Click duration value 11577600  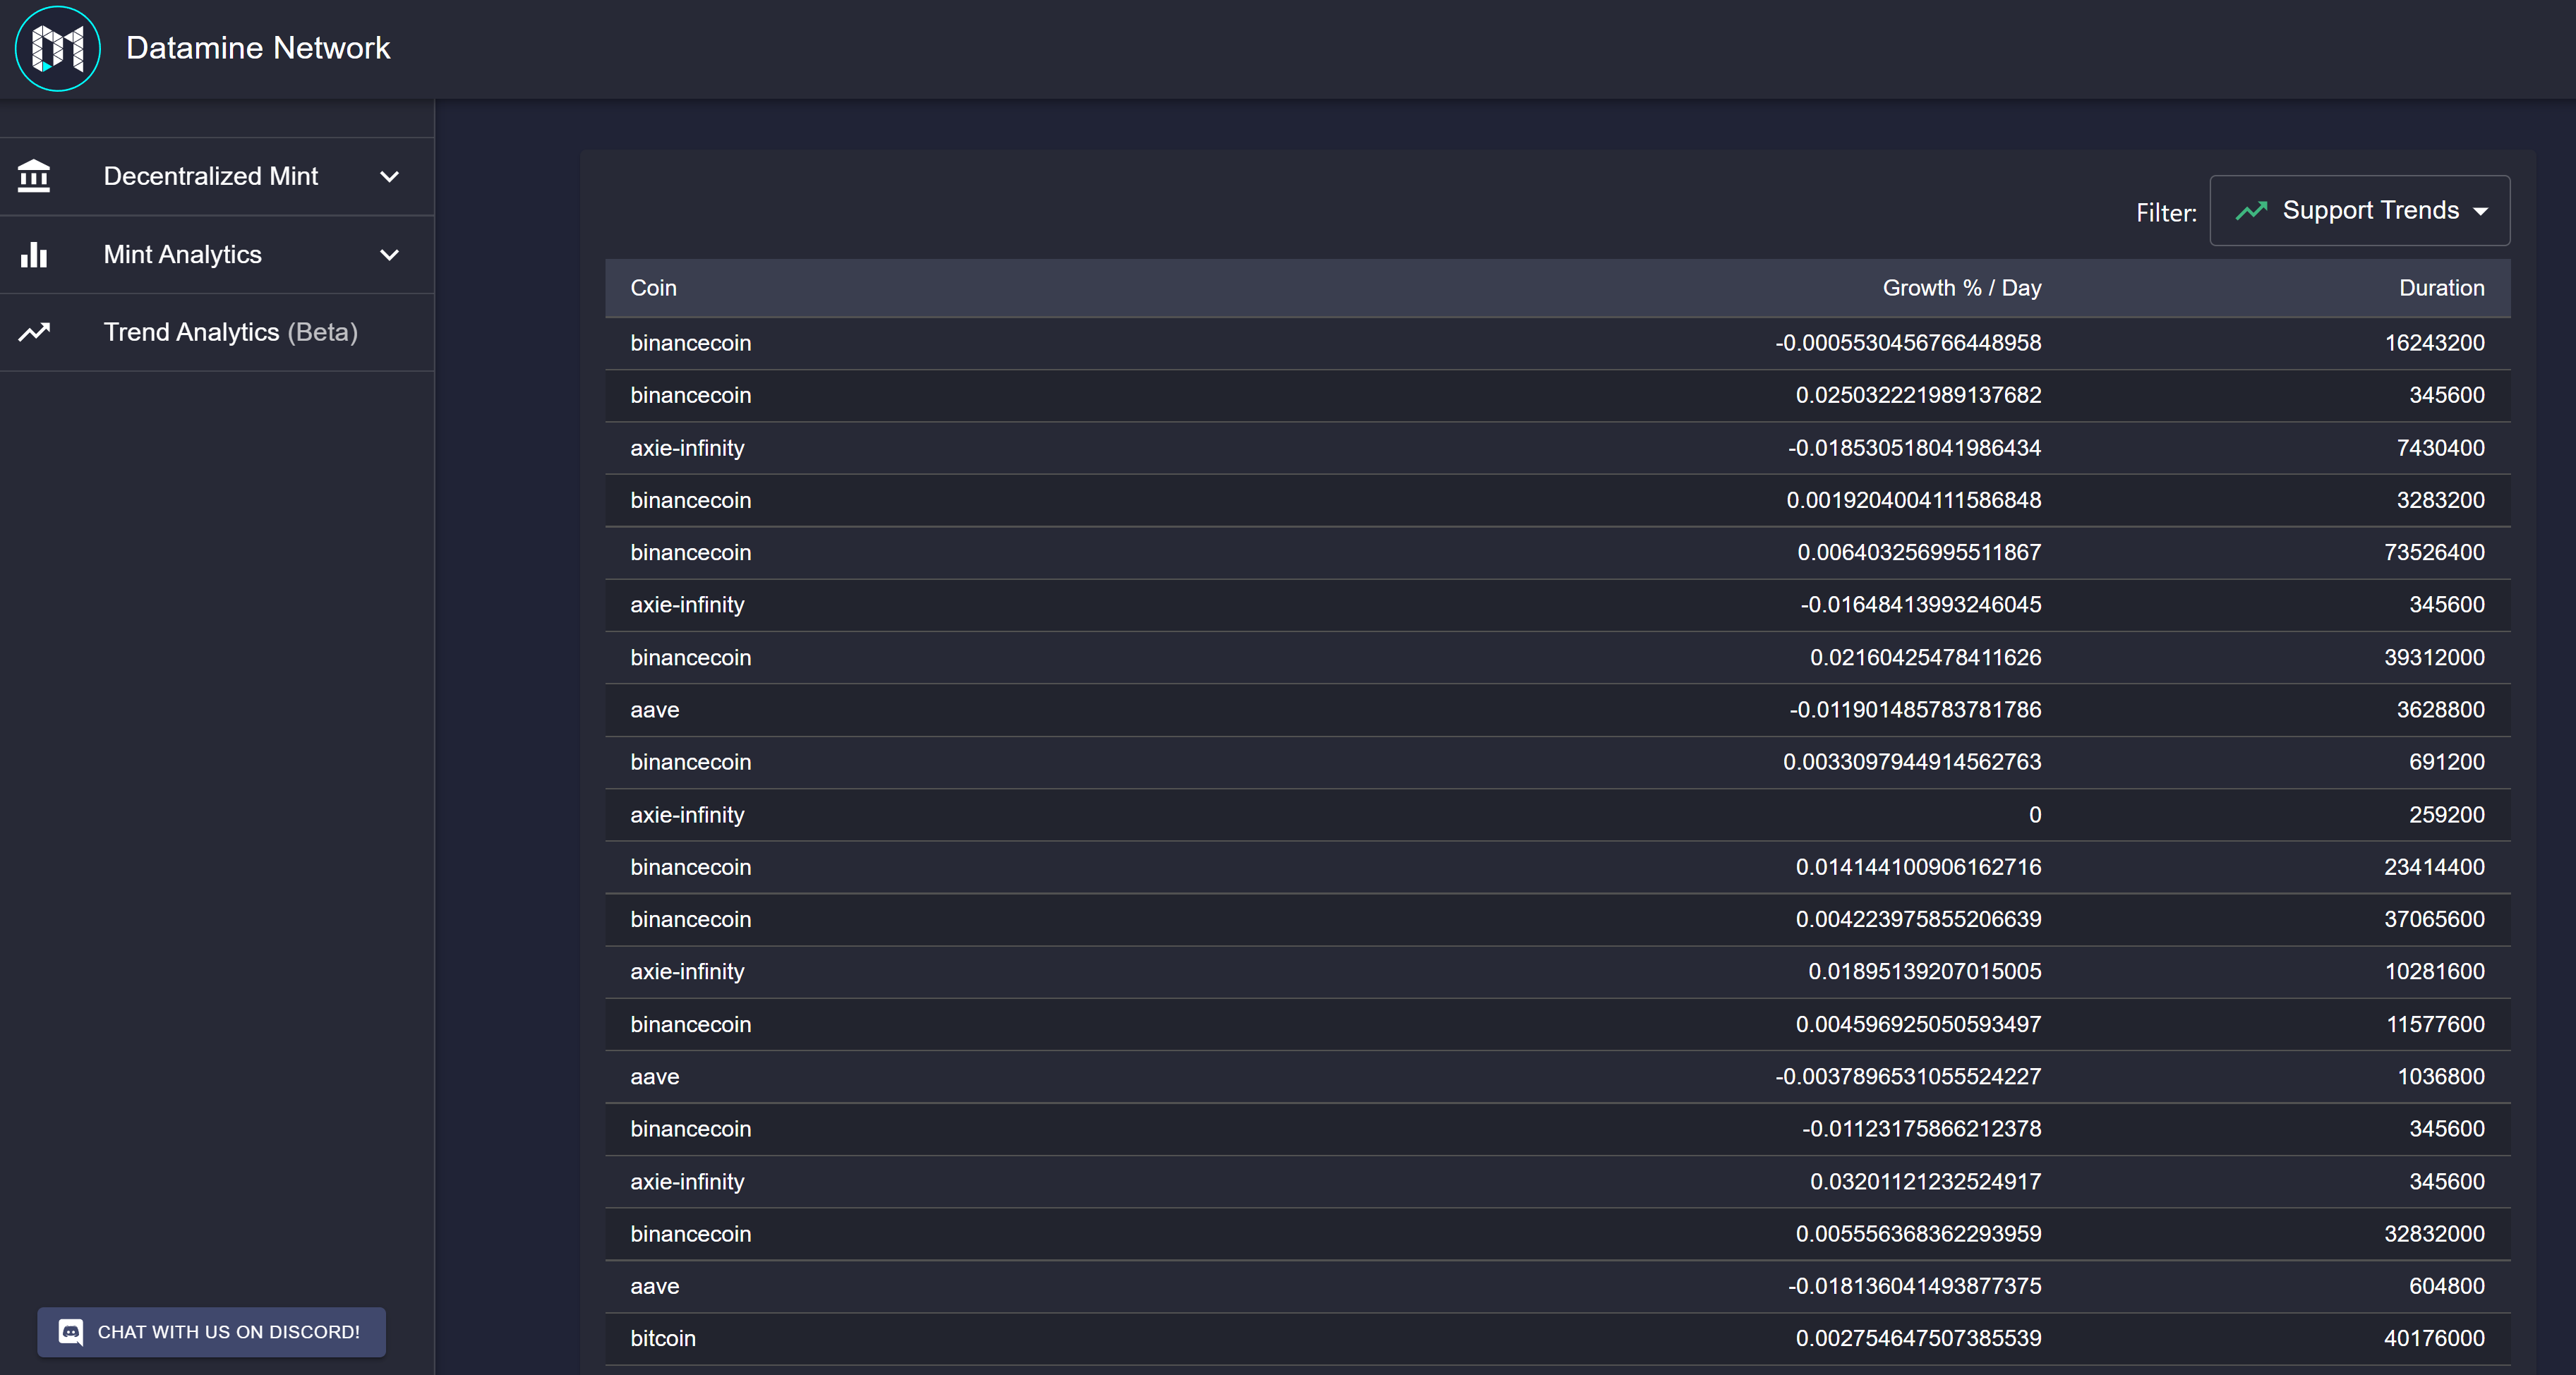[x=2436, y=1024]
